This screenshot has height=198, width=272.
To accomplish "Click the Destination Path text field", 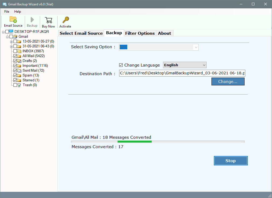I will point(182,73).
